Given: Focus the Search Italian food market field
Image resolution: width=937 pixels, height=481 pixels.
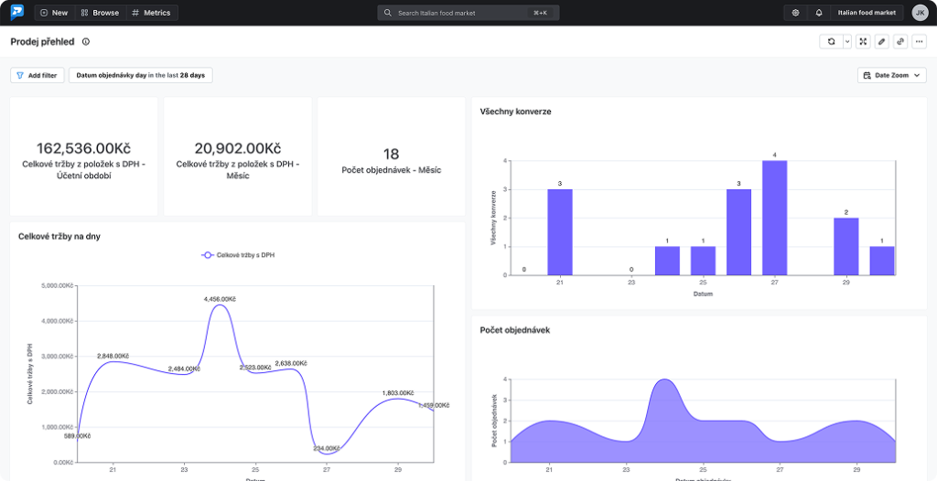Looking at the screenshot, I should coord(468,13).
